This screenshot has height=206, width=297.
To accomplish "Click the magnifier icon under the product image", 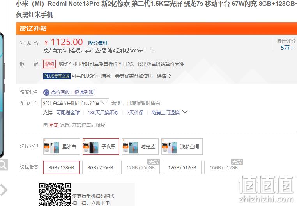I will coord(4,165).
